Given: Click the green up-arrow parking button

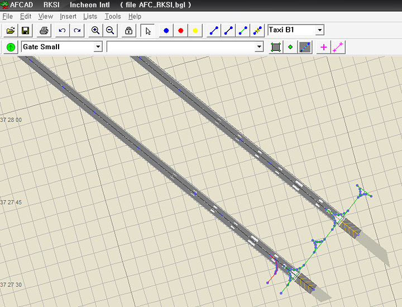Looking at the screenshot, I should 11,47.
